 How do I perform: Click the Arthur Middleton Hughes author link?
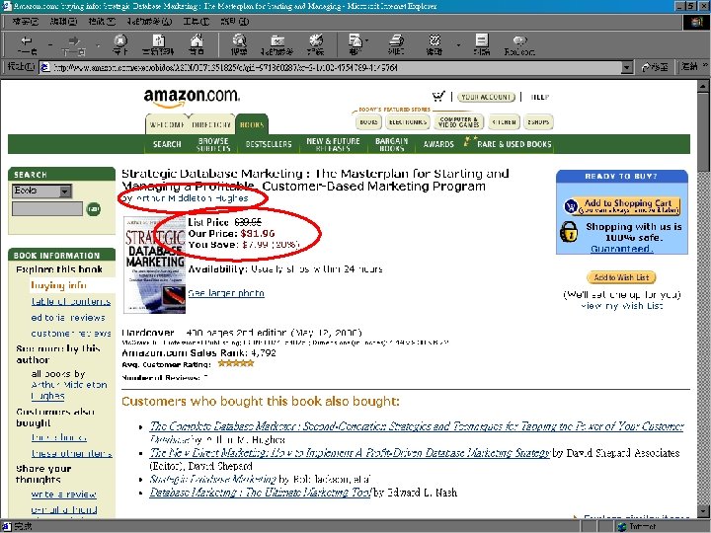(x=192, y=198)
